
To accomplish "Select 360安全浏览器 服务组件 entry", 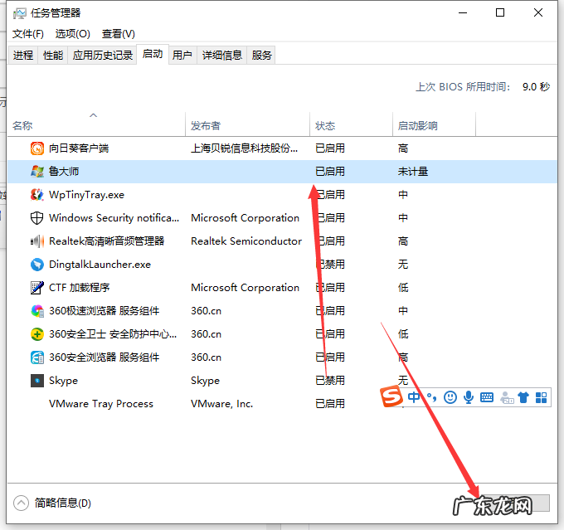I will point(104,357).
